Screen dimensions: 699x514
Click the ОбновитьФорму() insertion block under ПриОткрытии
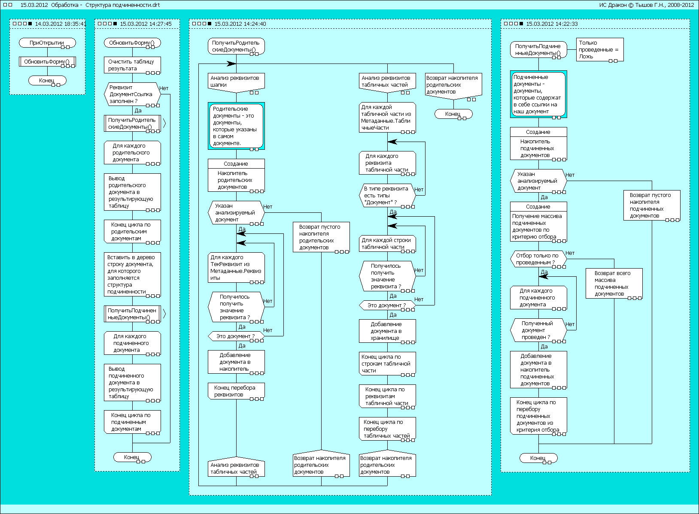point(47,62)
